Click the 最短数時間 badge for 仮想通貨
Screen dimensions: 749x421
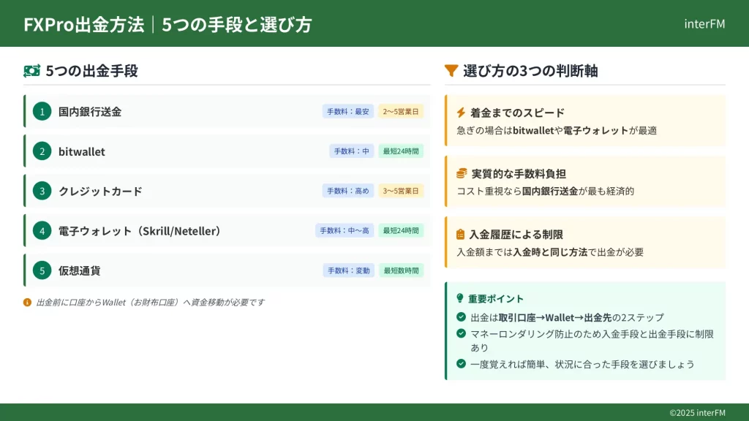click(x=401, y=270)
